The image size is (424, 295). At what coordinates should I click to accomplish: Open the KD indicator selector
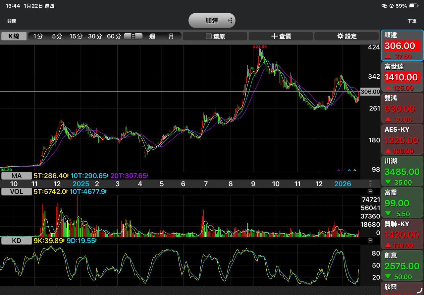click(x=17, y=241)
